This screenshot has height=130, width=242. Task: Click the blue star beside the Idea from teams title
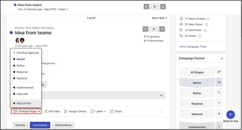11,32
